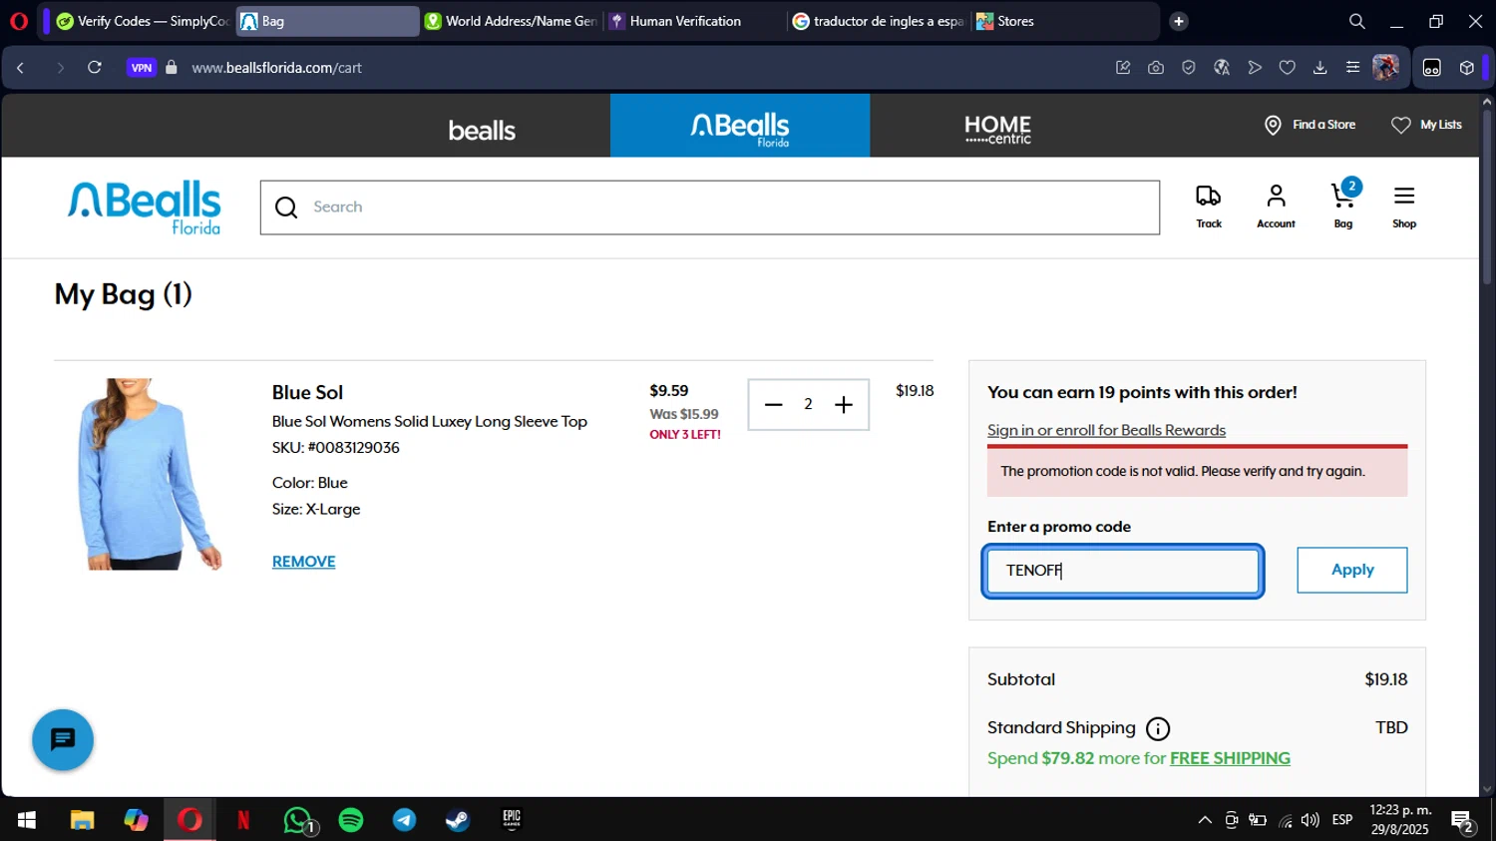Switch to Human Verification tab

click(694, 21)
